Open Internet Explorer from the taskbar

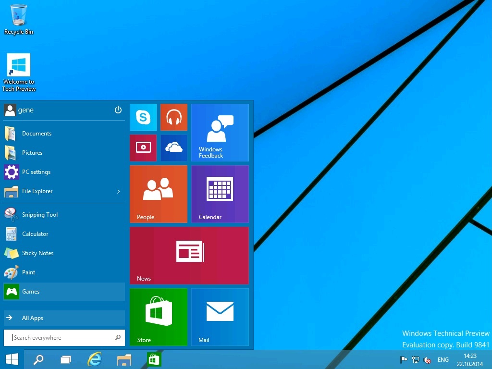95,359
